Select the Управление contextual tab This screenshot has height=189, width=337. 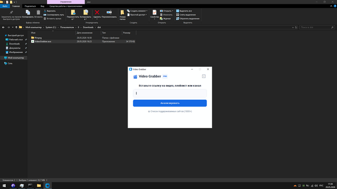coord(66,2)
